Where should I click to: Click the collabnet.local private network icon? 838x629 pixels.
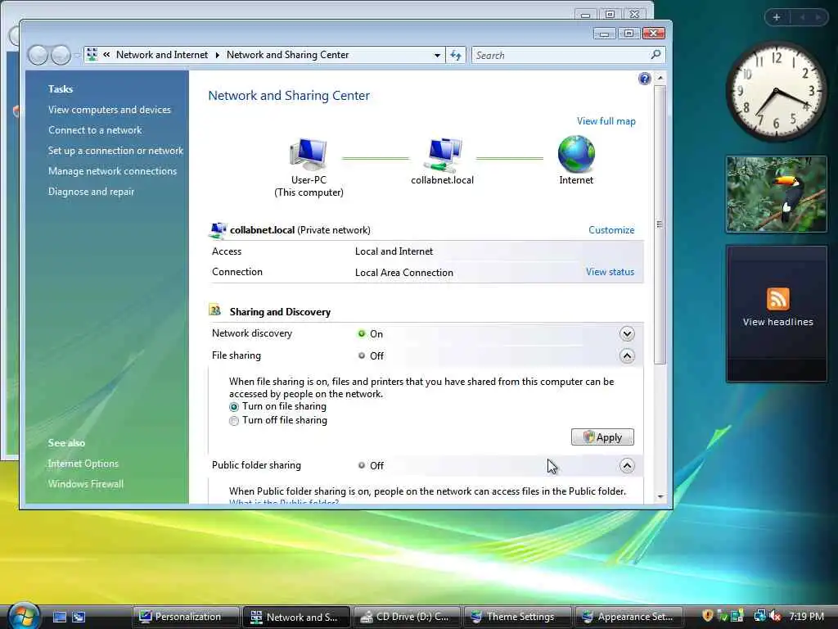pyautogui.click(x=218, y=230)
